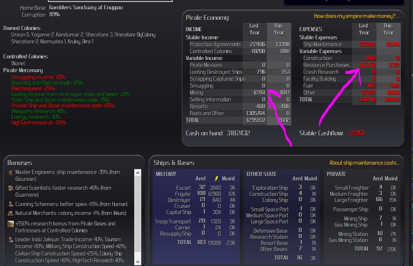Click Stable Cashflow negative value
The height and width of the screenshot is (266, 413).
357,133
